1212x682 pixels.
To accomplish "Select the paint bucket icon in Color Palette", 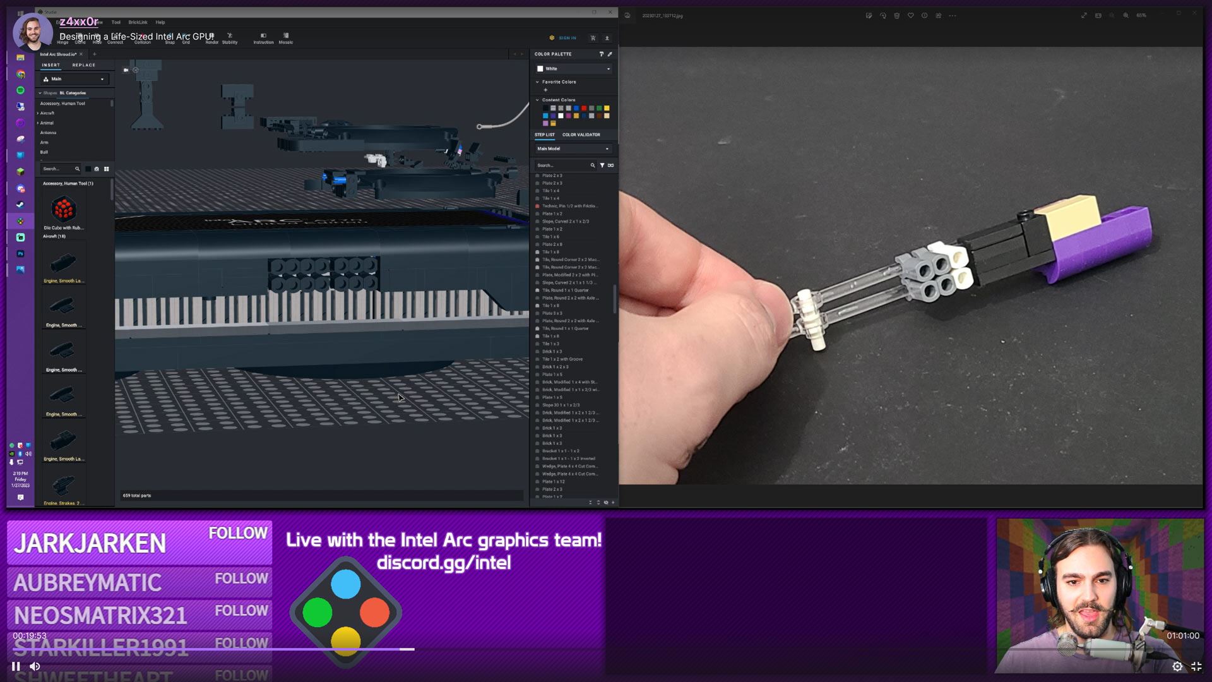I will [601, 54].
